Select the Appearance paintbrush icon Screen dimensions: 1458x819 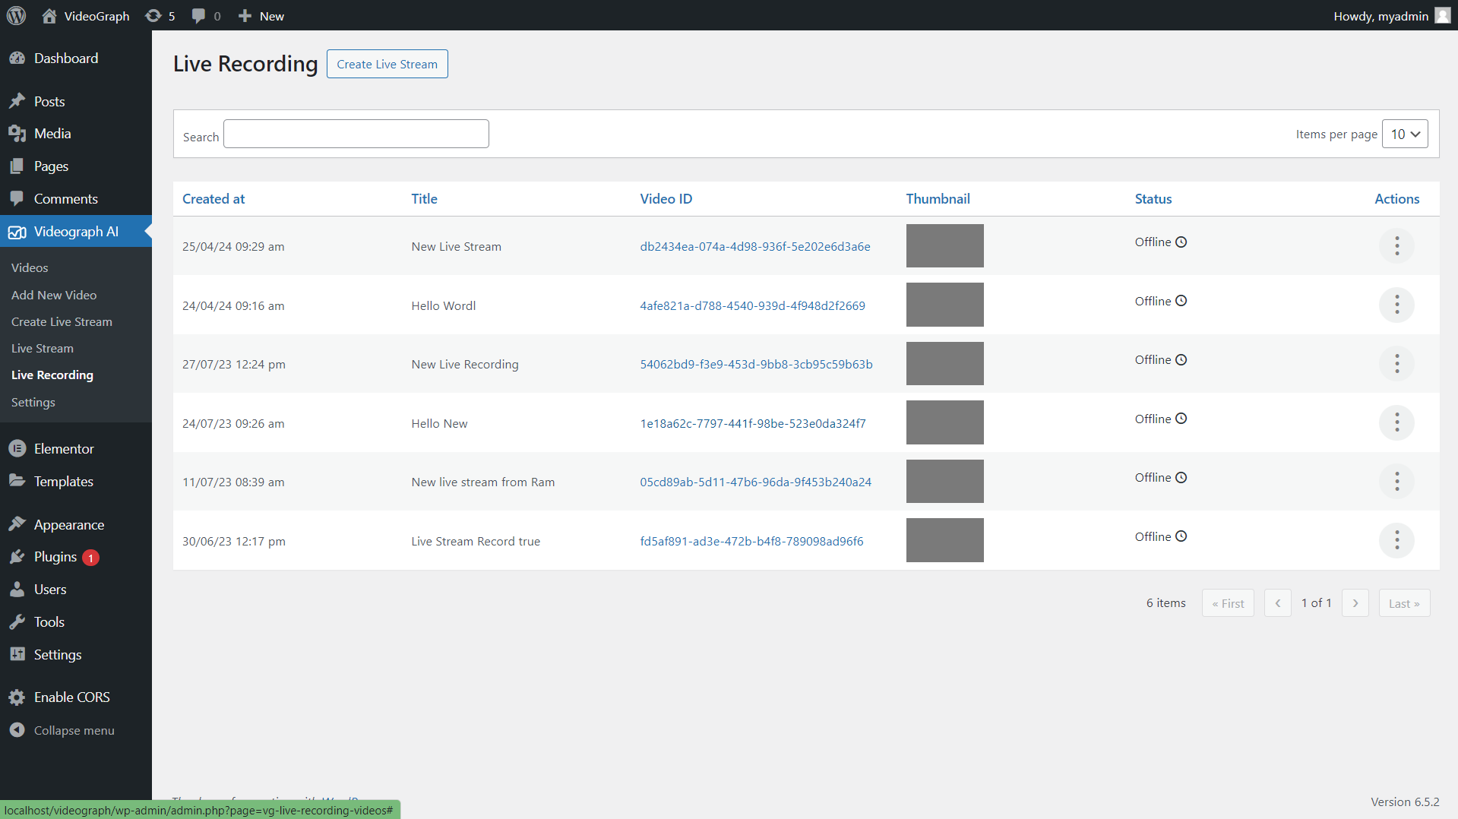click(x=17, y=523)
